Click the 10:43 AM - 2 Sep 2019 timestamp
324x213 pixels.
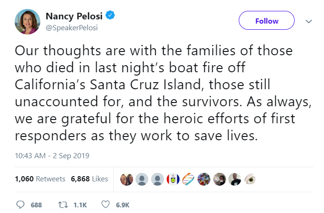[x=52, y=155]
